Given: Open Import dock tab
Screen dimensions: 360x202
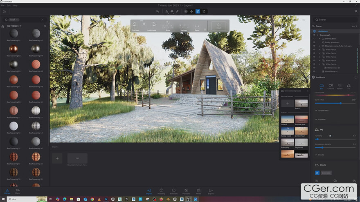Looking at the screenshot, I should pos(149,191).
